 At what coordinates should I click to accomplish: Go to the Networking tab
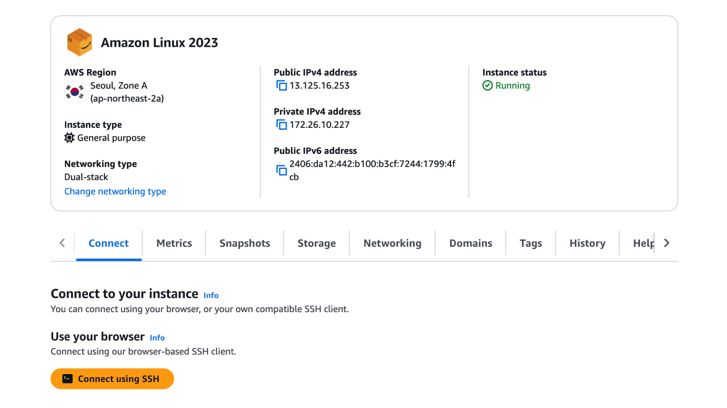pos(393,243)
